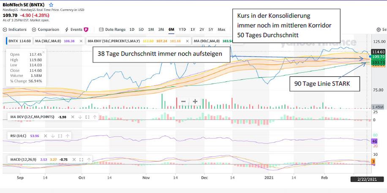Click the RSI value 46 axis badge
The image size is (387, 193).
[375, 141]
